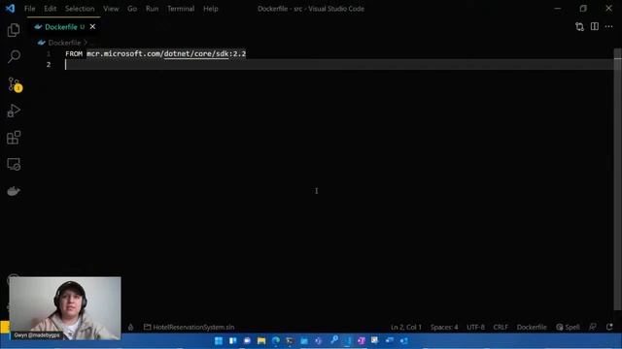
Task: Change indentation via Spaces: 4 status item
Action: (444, 328)
